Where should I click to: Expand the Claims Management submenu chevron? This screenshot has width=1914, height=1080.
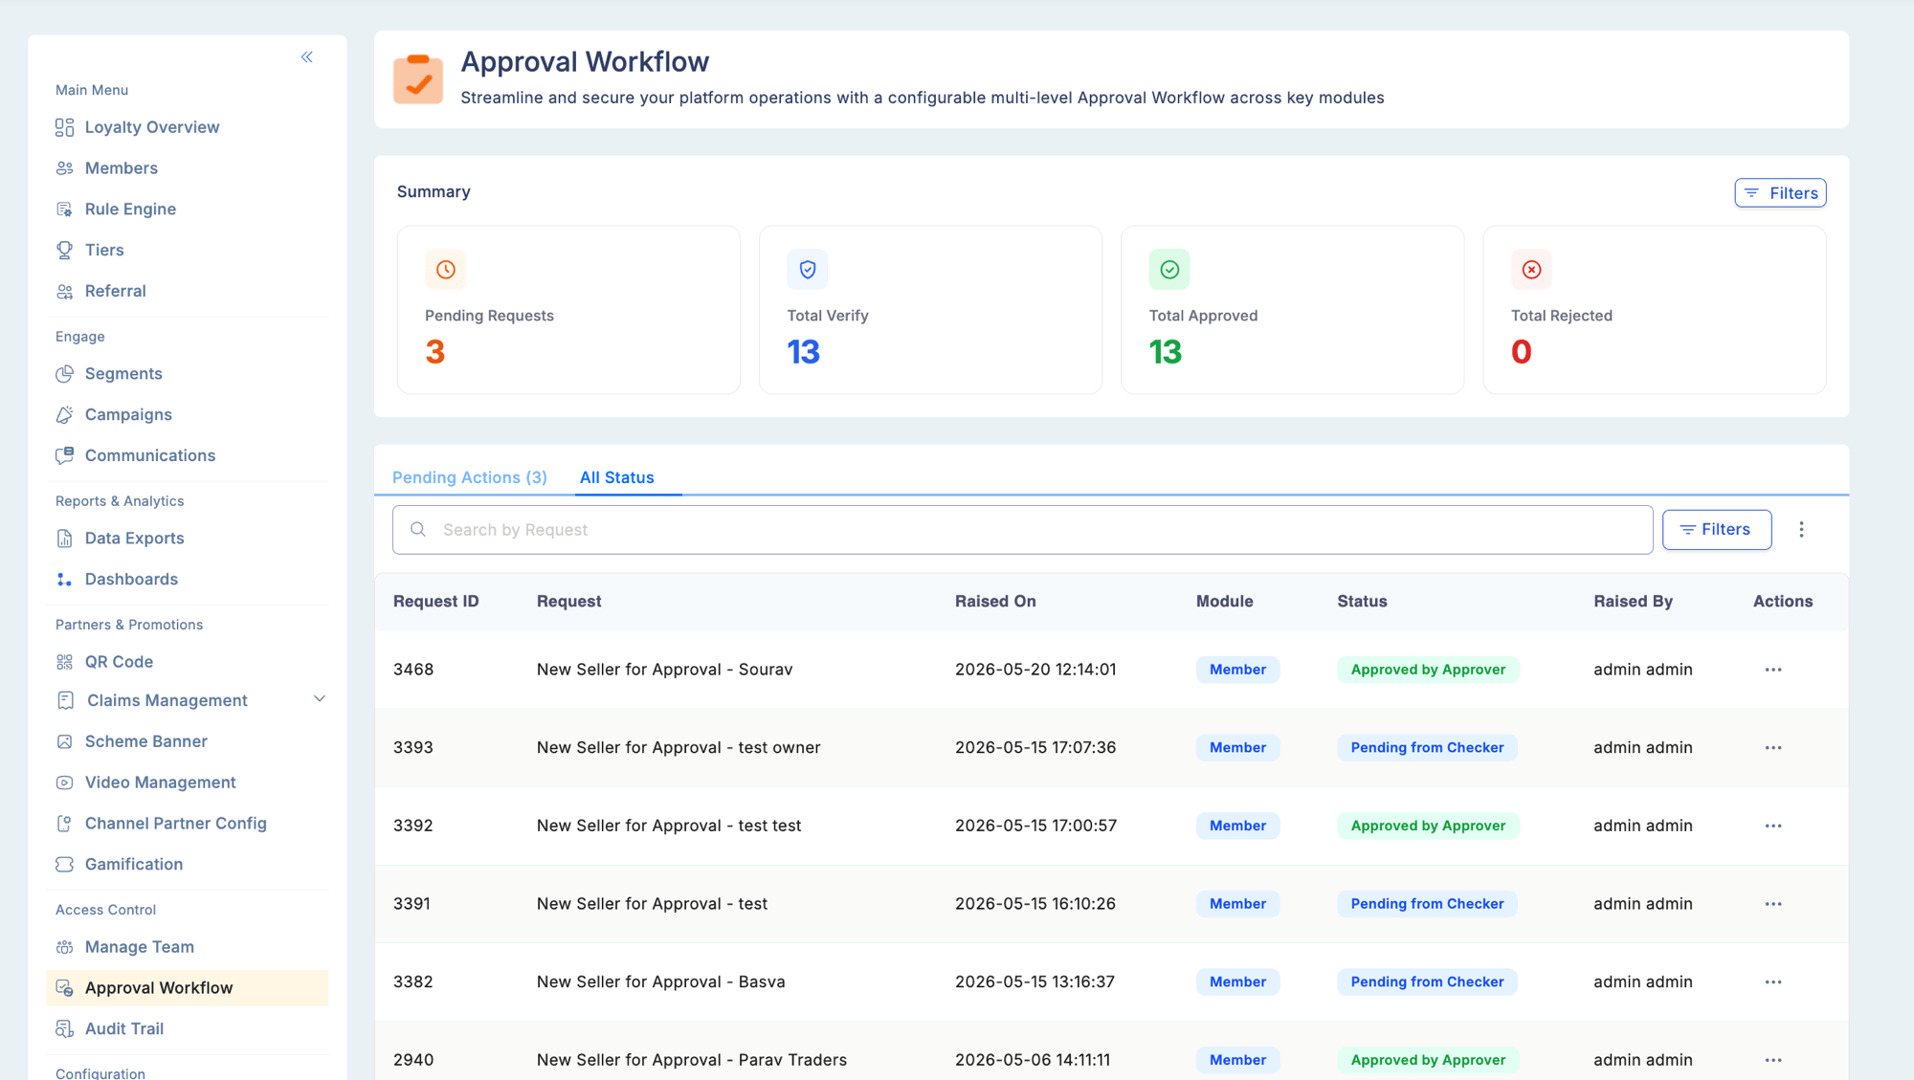320,699
